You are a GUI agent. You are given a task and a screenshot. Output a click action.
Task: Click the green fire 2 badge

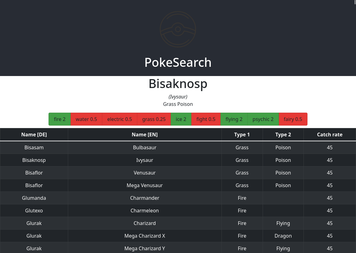(x=60, y=119)
